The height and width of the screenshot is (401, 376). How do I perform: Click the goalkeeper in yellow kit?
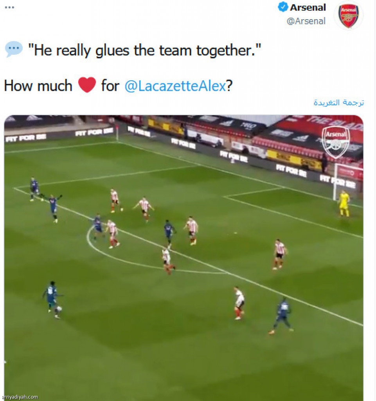coord(344,204)
